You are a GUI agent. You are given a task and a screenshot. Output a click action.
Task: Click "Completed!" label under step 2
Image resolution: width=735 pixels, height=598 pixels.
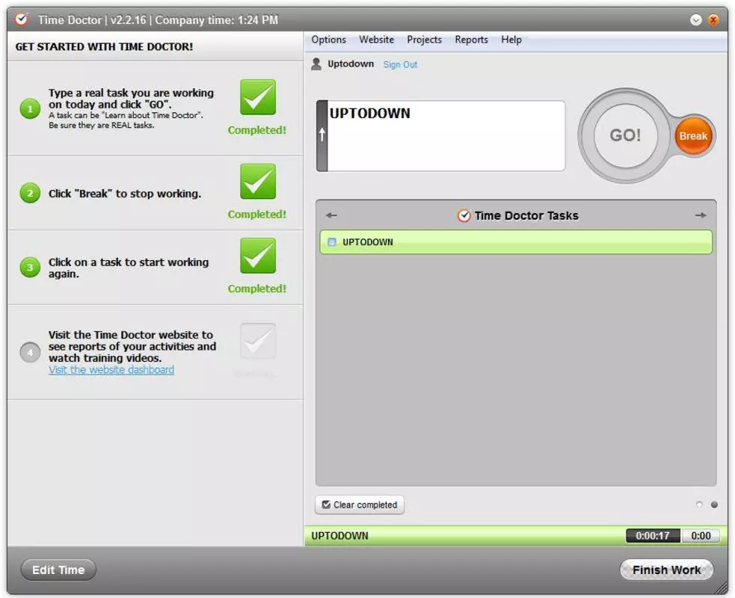coord(257,215)
